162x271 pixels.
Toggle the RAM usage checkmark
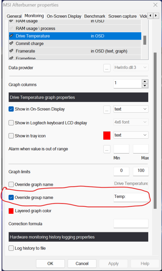click(11, 21)
